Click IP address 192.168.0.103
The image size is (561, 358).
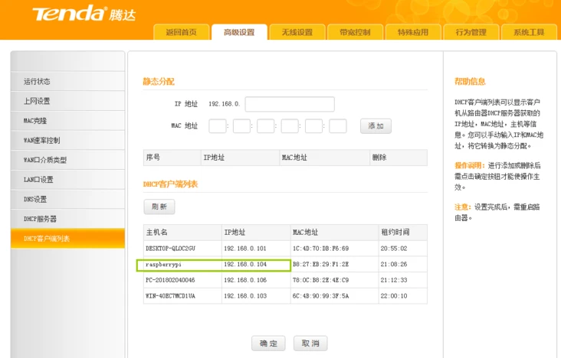245,296
